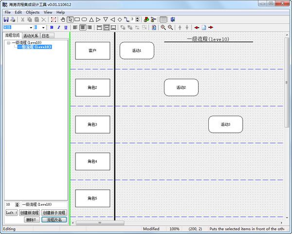Click the zoom in magnifier icon
This screenshot has height=234, width=292.
(164, 28)
